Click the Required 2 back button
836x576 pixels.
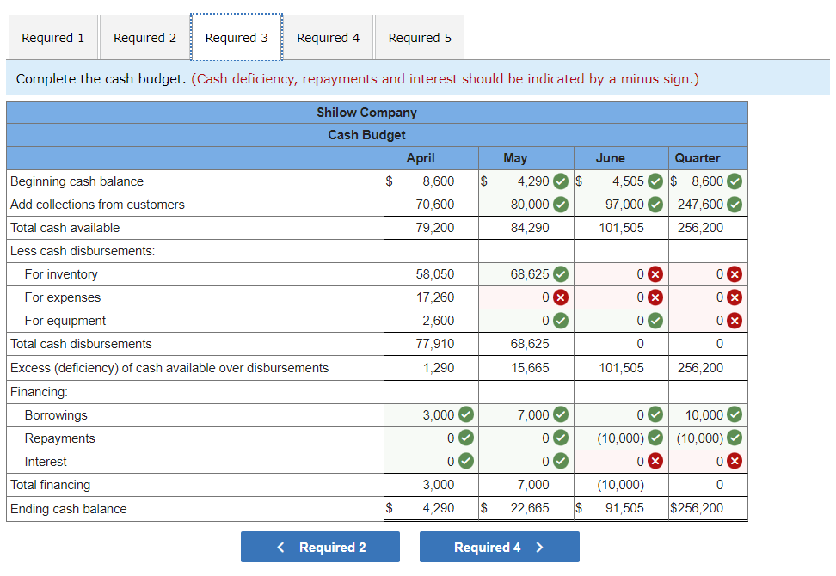pos(320,547)
